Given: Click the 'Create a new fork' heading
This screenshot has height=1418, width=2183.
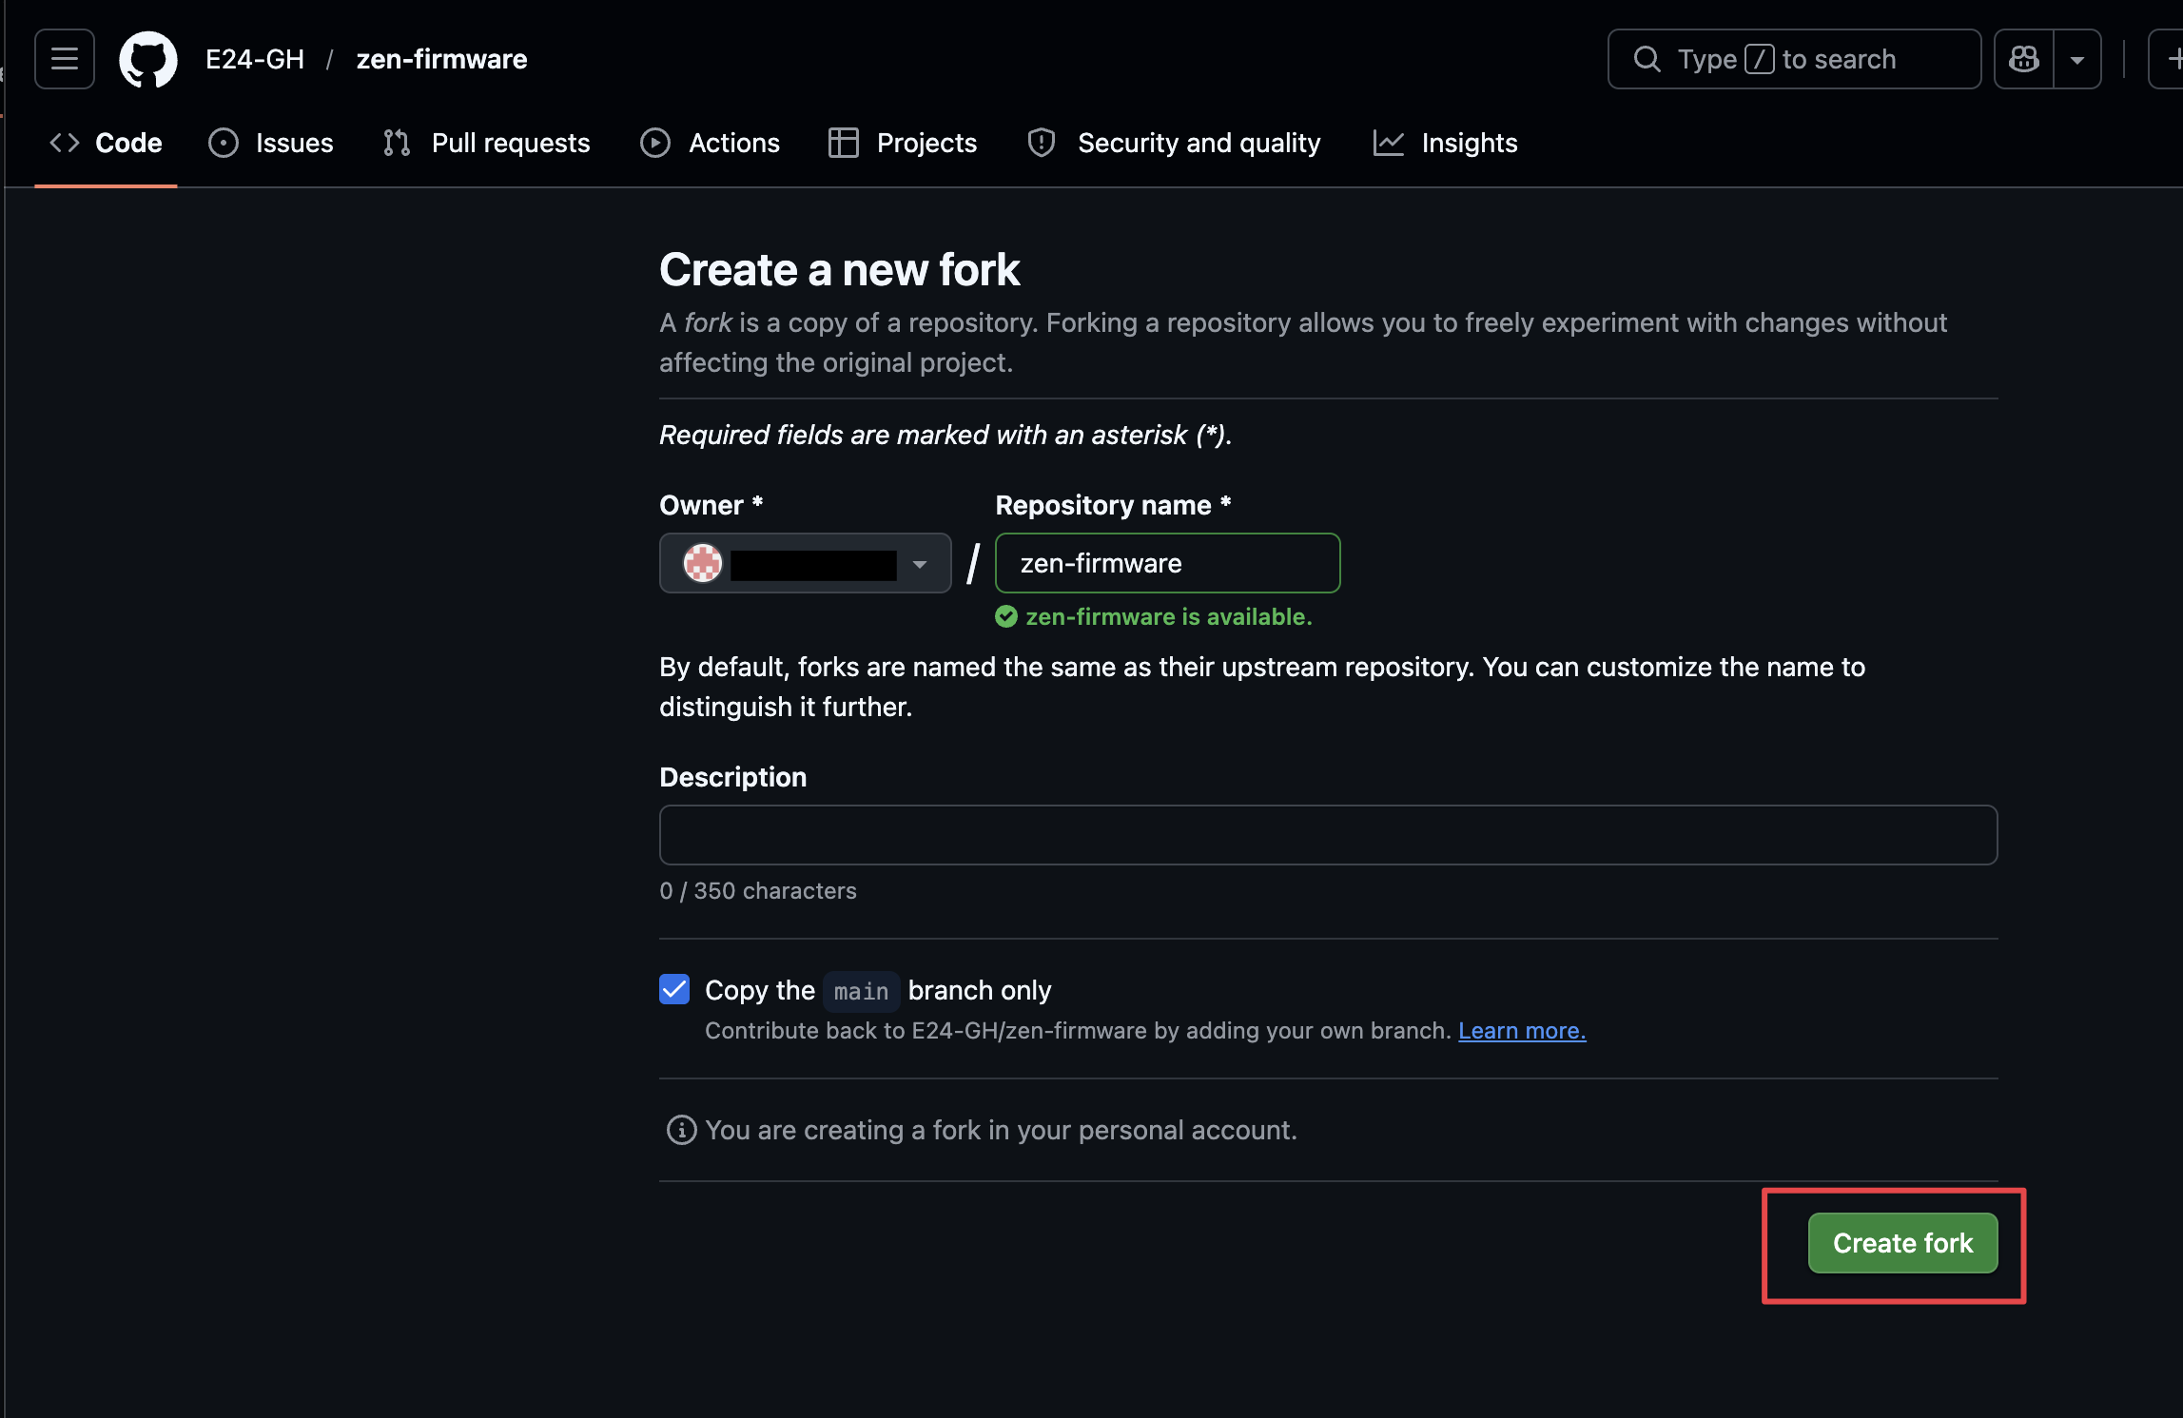Looking at the screenshot, I should coord(839,270).
